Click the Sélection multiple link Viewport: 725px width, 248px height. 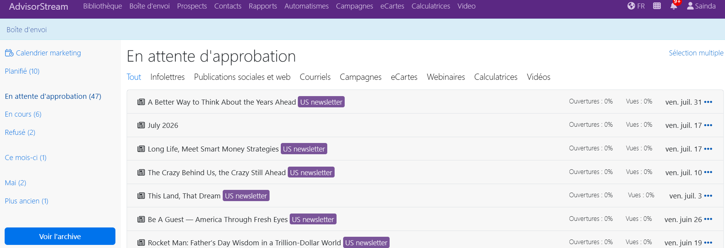[x=696, y=53]
